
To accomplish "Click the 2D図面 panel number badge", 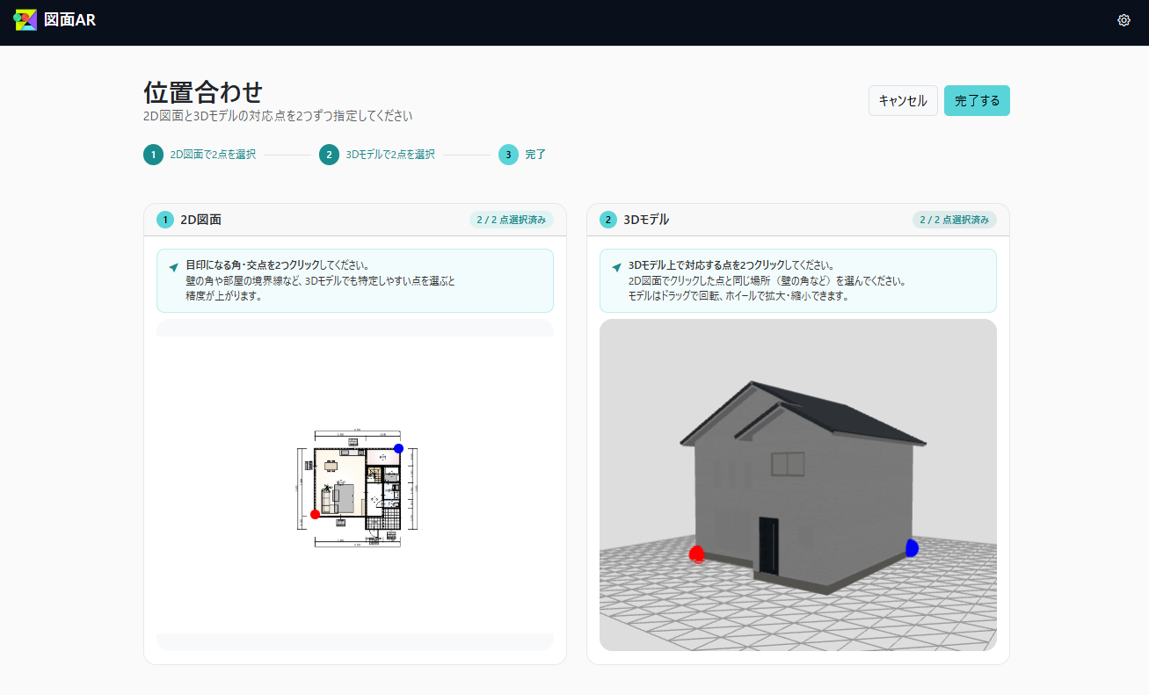I will [165, 220].
